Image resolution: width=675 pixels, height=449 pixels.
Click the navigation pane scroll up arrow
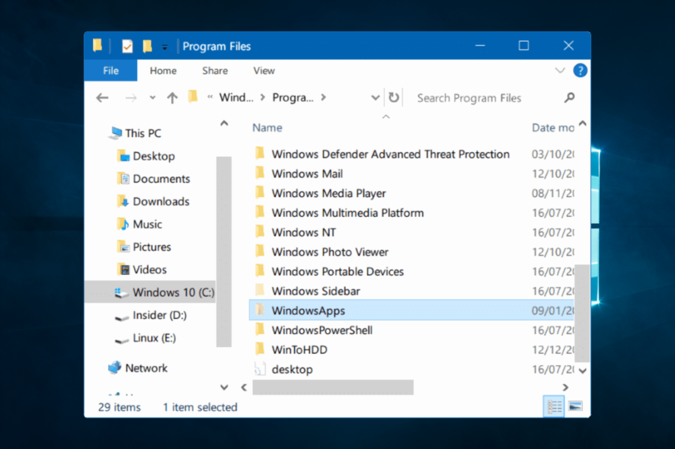click(224, 123)
